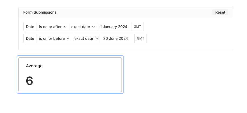247x113 pixels.
Task: Select the Average summary card
Action: click(x=70, y=75)
